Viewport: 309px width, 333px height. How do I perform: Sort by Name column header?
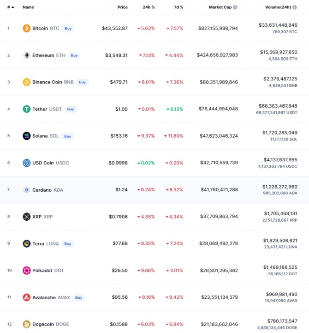point(29,7)
